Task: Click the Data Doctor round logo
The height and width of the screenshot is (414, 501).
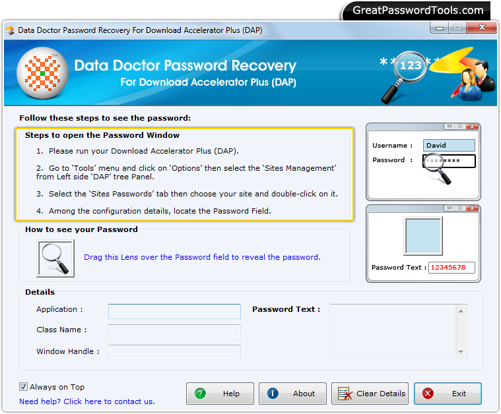Action: [x=42, y=73]
